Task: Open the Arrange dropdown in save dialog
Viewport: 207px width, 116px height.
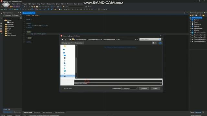Action: tap(67, 43)
